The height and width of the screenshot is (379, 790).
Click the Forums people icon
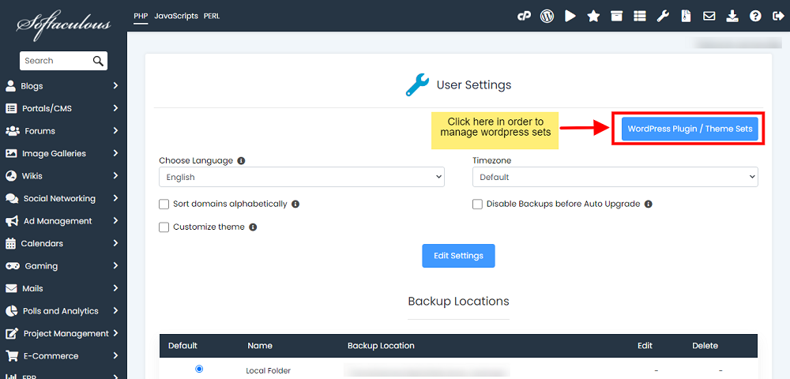point(12,131)
